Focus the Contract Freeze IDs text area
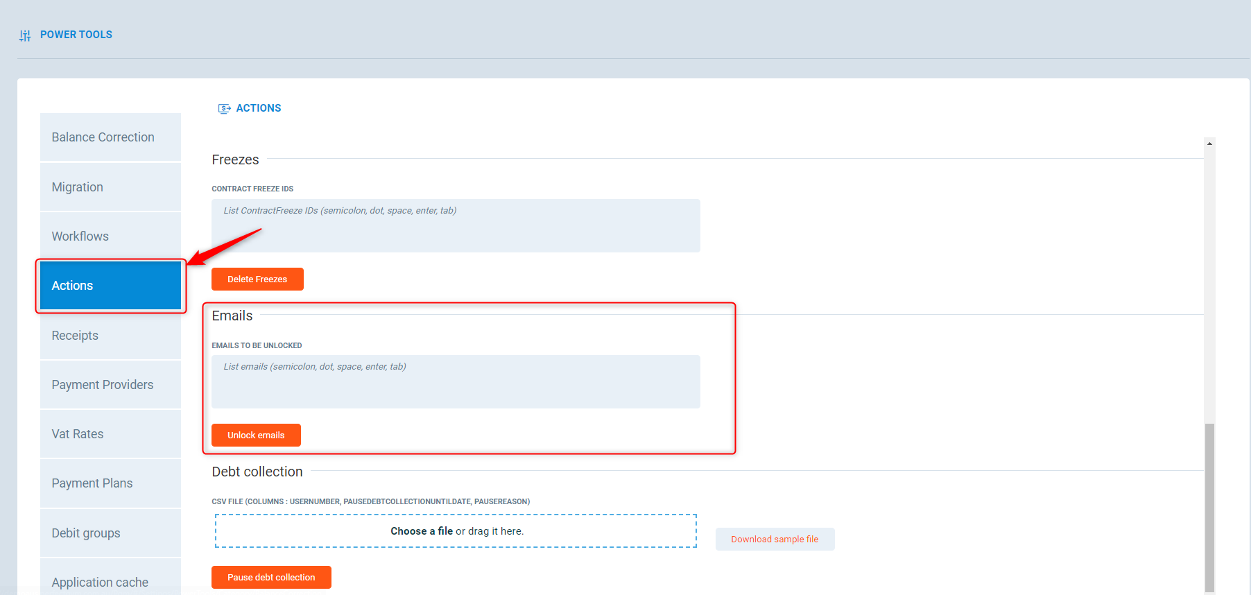The width and height of the screenshot is (1251, 595). click(456, 226)
